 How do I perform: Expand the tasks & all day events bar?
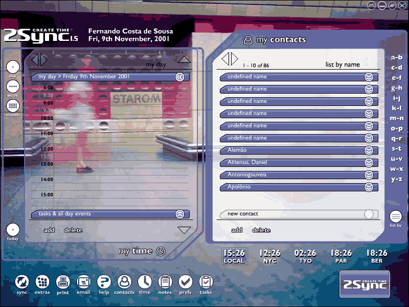(x=179, y=214)
